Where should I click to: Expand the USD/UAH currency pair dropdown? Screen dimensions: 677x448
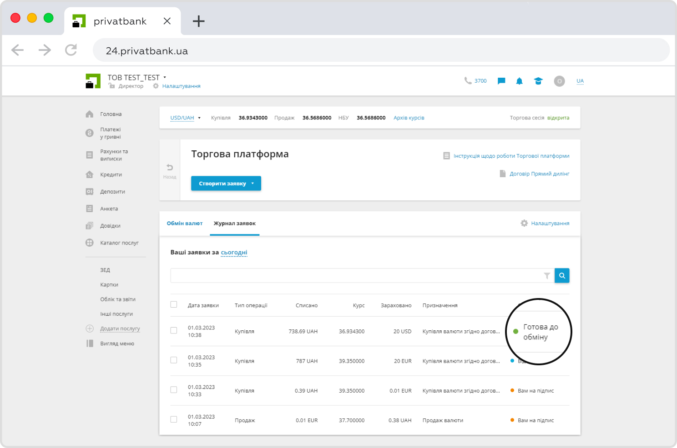pos(185,118)
